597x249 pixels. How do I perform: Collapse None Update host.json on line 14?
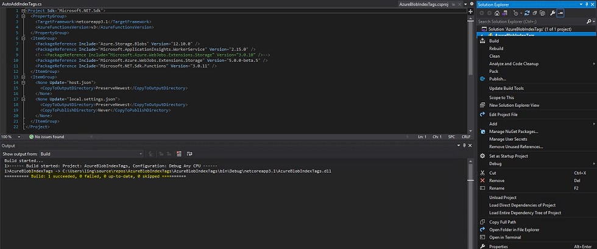click(23, 83)
